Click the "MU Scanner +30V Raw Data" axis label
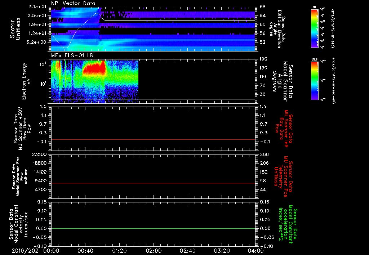Viewport: 369px width, 255px height. (x=22, y=129)
